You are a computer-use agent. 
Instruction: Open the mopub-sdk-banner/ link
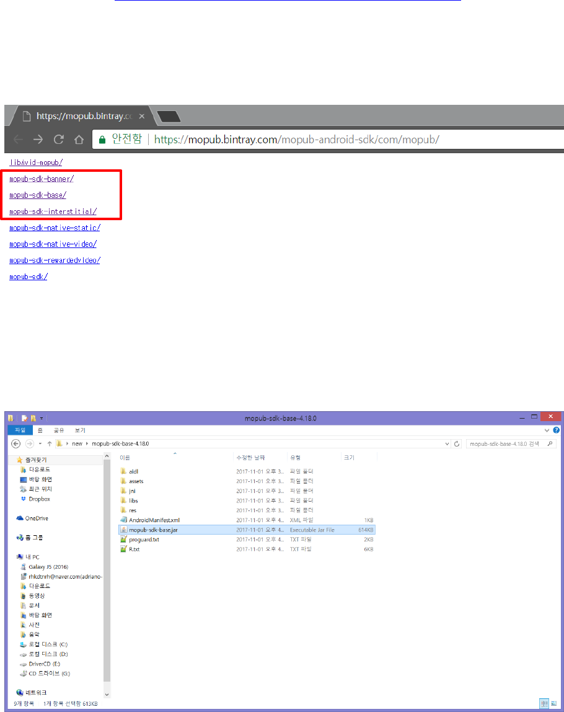click(x=42, y=179)
